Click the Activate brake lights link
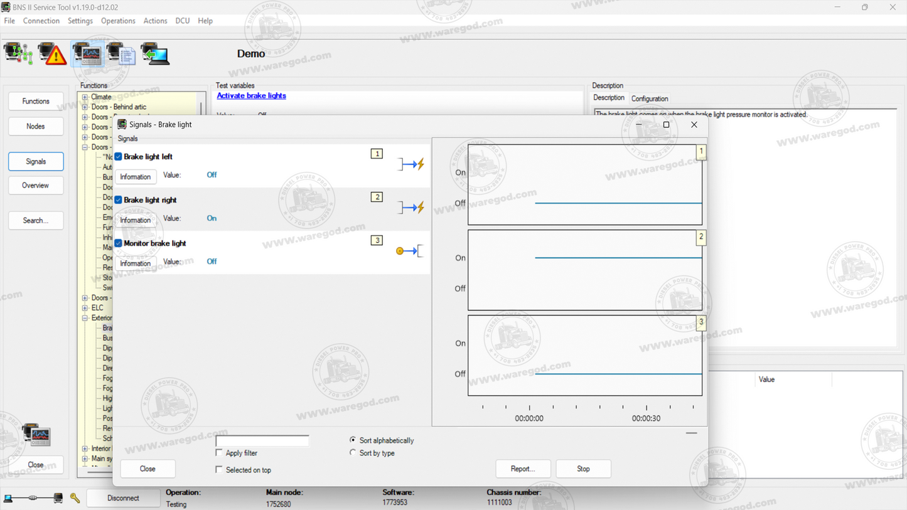This screenshot has width=907, height=510. [x=251, y=95]
